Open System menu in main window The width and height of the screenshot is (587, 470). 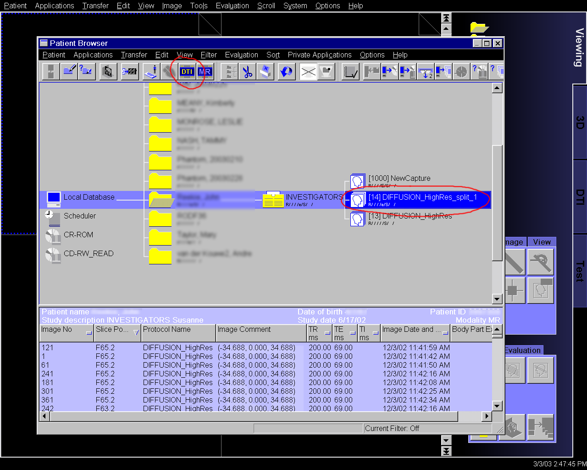click(x=295, y=6)
